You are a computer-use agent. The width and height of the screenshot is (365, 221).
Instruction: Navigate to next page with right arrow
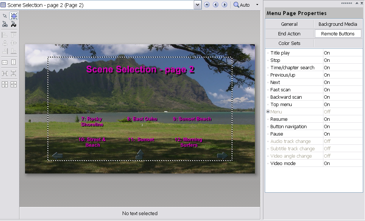click(x=224, y=5)
